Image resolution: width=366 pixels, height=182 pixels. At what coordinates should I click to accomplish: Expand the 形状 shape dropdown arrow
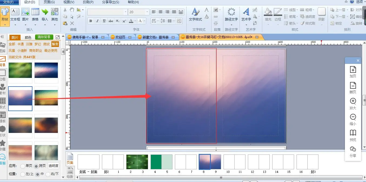5,25
